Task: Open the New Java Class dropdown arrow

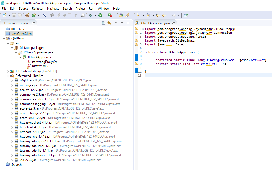Action: (38, 15)
